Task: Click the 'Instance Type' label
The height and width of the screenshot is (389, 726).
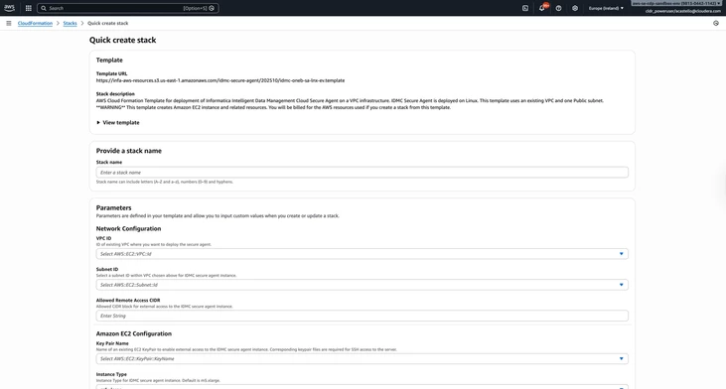Action: click(111, 374)
